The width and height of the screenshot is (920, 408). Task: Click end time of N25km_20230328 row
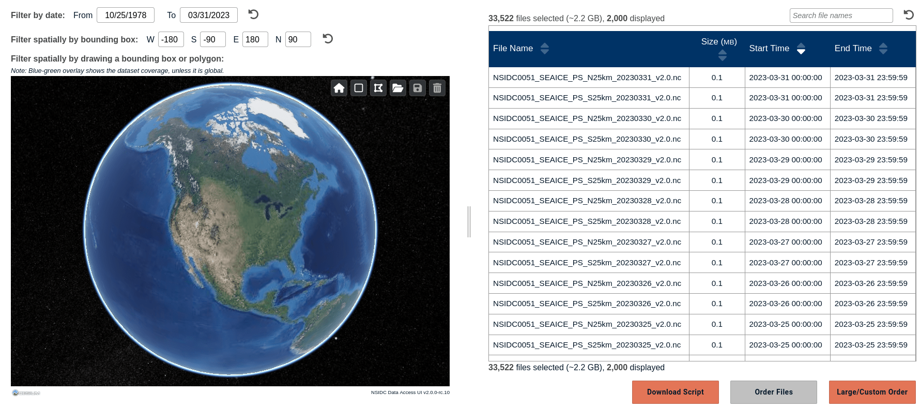(x=871, y=201)
